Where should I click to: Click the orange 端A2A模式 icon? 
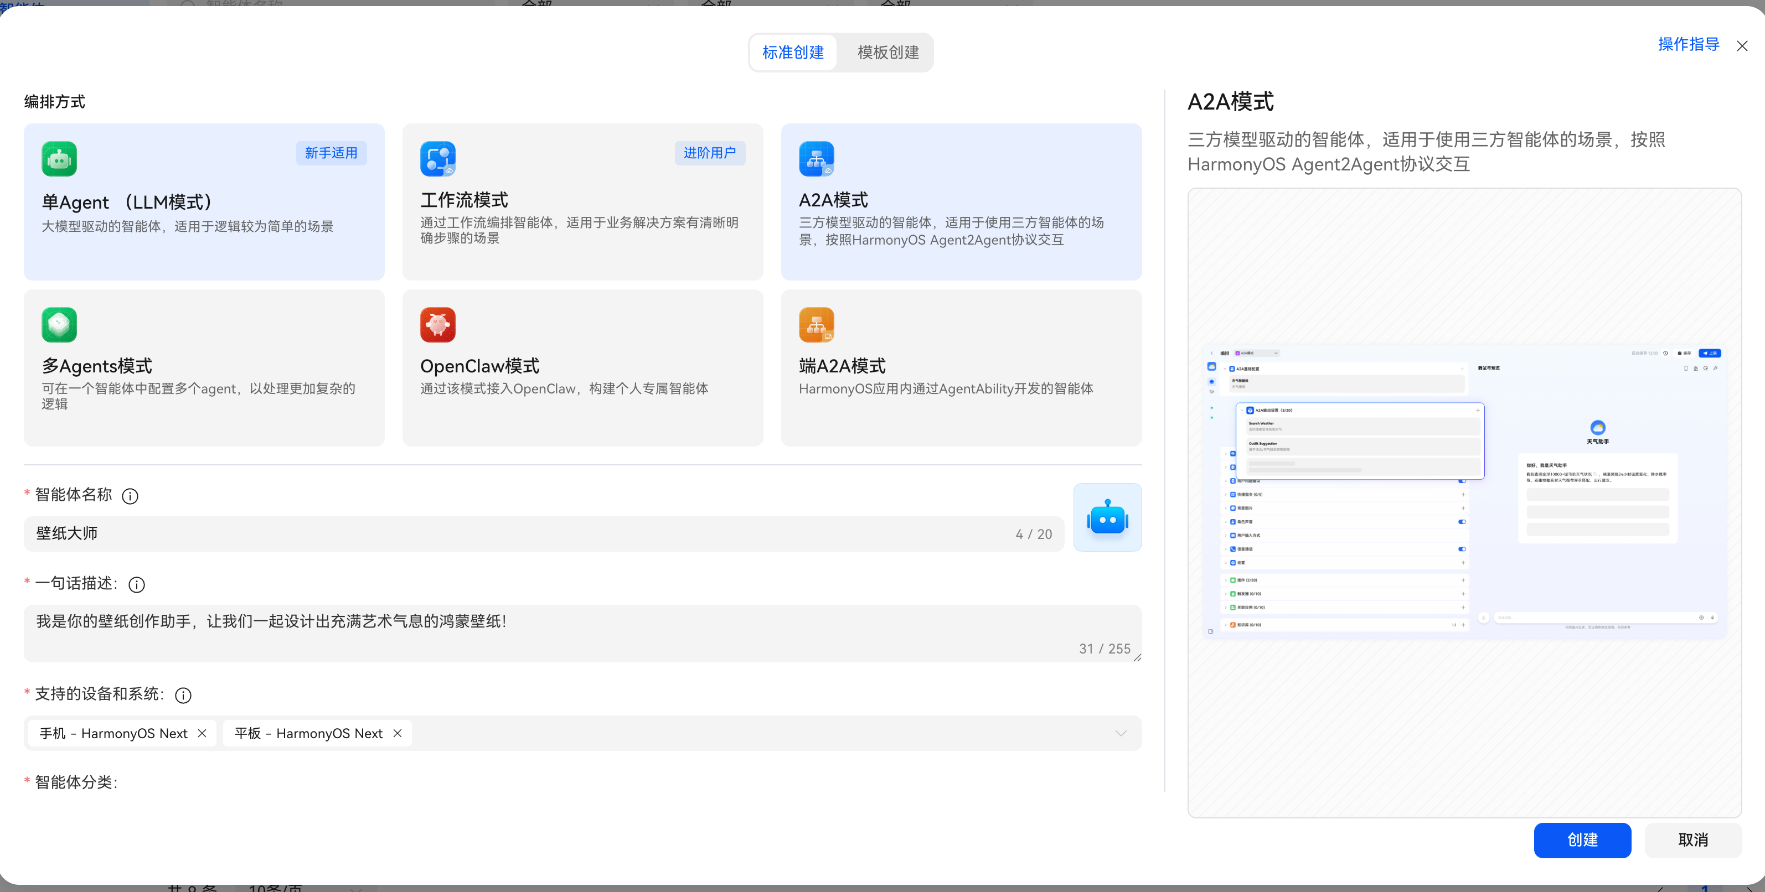point(816,324)
